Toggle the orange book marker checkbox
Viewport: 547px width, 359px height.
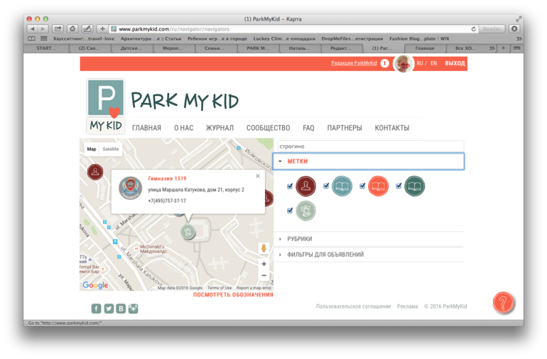click(362, 186)
